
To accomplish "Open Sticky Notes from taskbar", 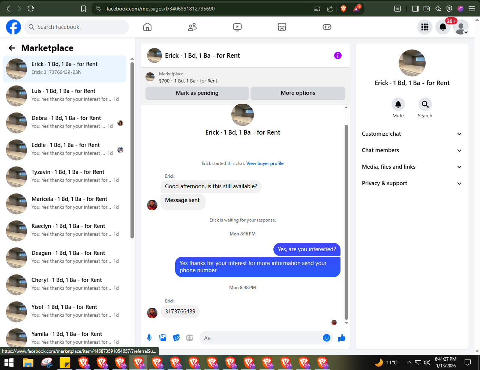I will coord(65,363).
